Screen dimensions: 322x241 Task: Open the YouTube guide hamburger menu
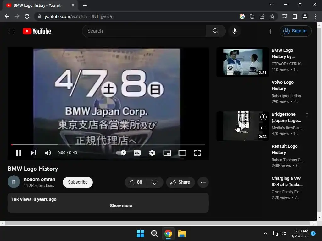click(x=11, y=31)
